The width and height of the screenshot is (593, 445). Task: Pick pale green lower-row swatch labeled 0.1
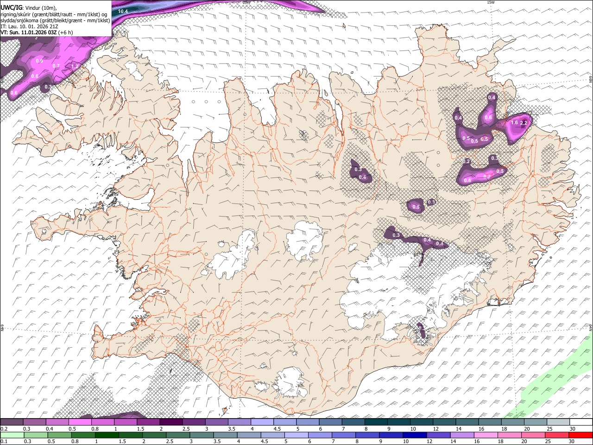(x=12, y=435)
